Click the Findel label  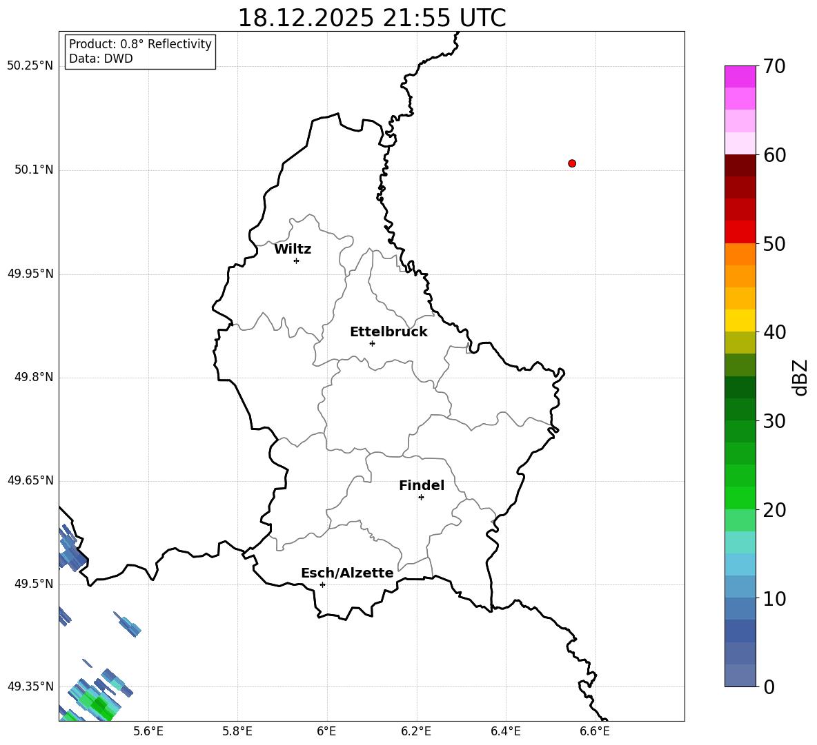click(422, 485)
